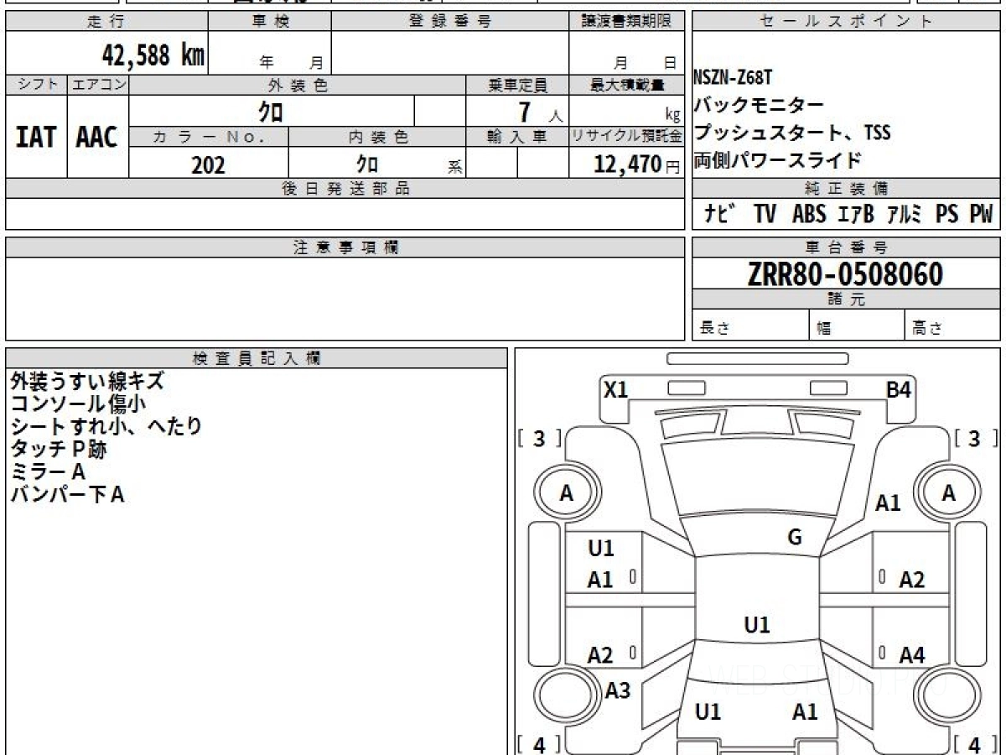1006x755 pixels.
Task: Click the chassis number ZRR80-0508060
Action: pyautogui.click(x=845, y=274)
